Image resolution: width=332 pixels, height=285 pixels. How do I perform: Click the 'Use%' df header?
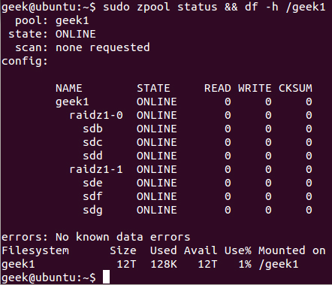click(238, 250)
